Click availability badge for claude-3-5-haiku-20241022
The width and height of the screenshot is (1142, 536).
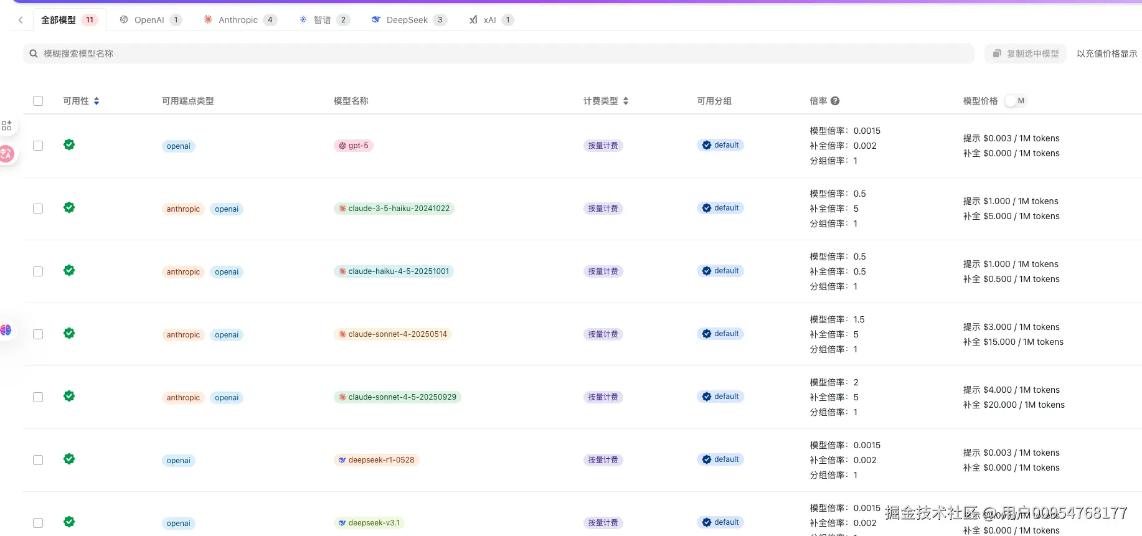(x=69, y=207)
